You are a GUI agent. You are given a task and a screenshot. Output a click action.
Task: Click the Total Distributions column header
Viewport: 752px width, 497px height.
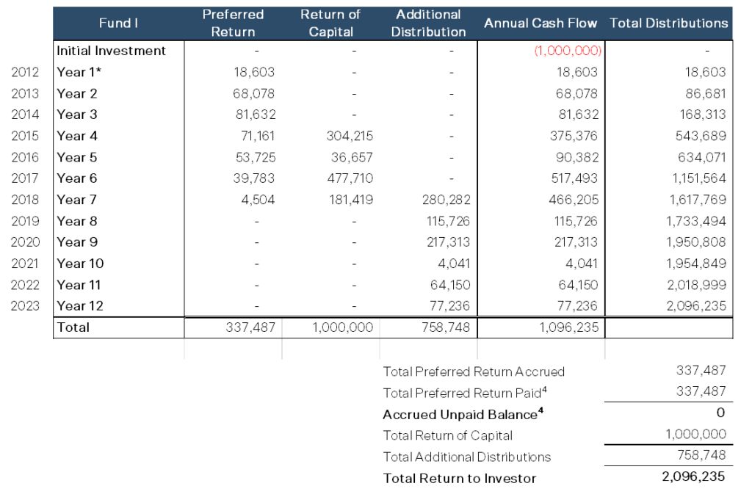point(668,23)
